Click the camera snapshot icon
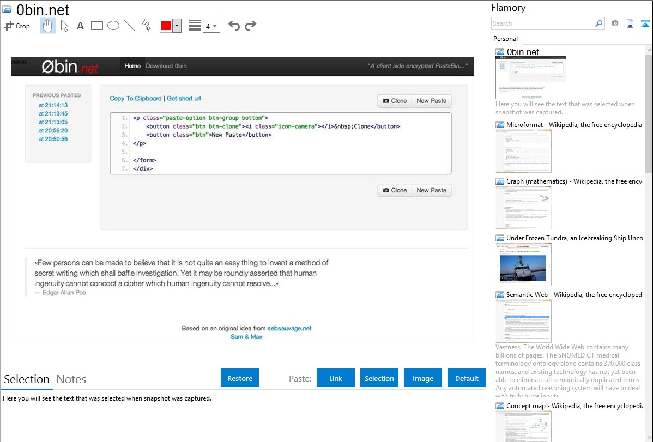 pyautogui.click(x=615, y=23)
